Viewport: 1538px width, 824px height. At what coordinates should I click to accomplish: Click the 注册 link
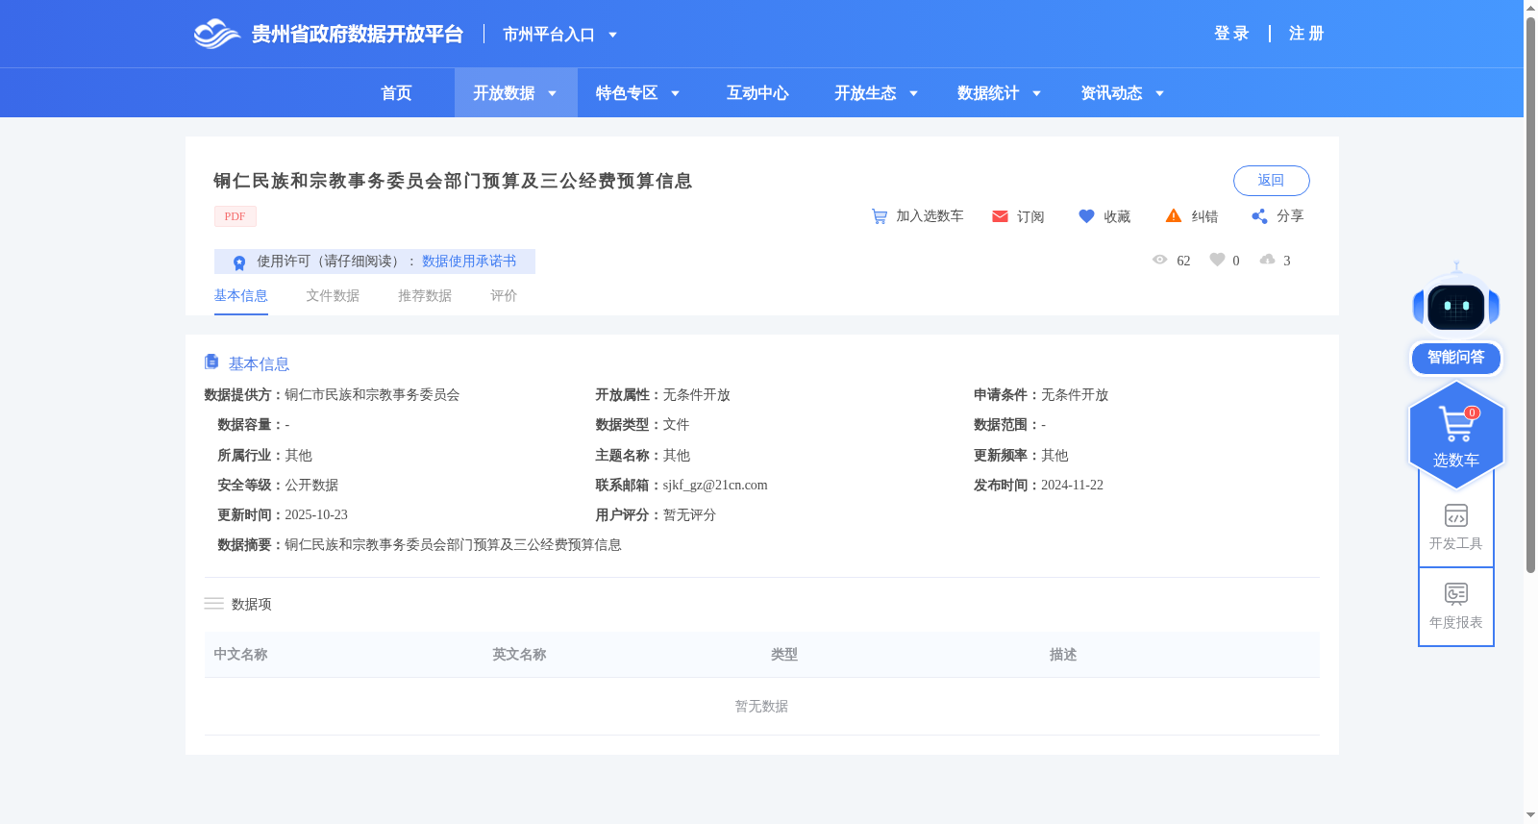click(1306, 34)
